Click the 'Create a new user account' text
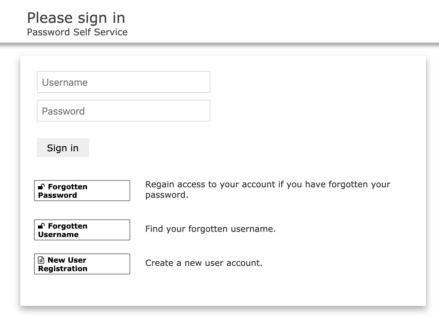The width and height of the screenshot is (439, 317). [203, 263]
